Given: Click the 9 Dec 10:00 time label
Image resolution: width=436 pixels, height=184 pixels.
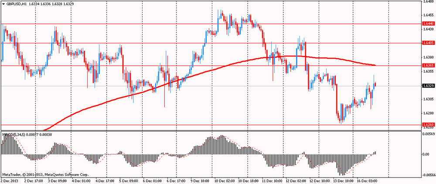Looking at the screenshot, I should (x=200, y=181).
